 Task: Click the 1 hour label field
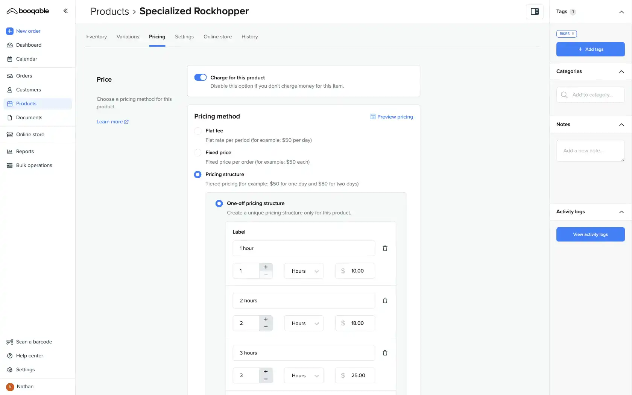[304, 248]
